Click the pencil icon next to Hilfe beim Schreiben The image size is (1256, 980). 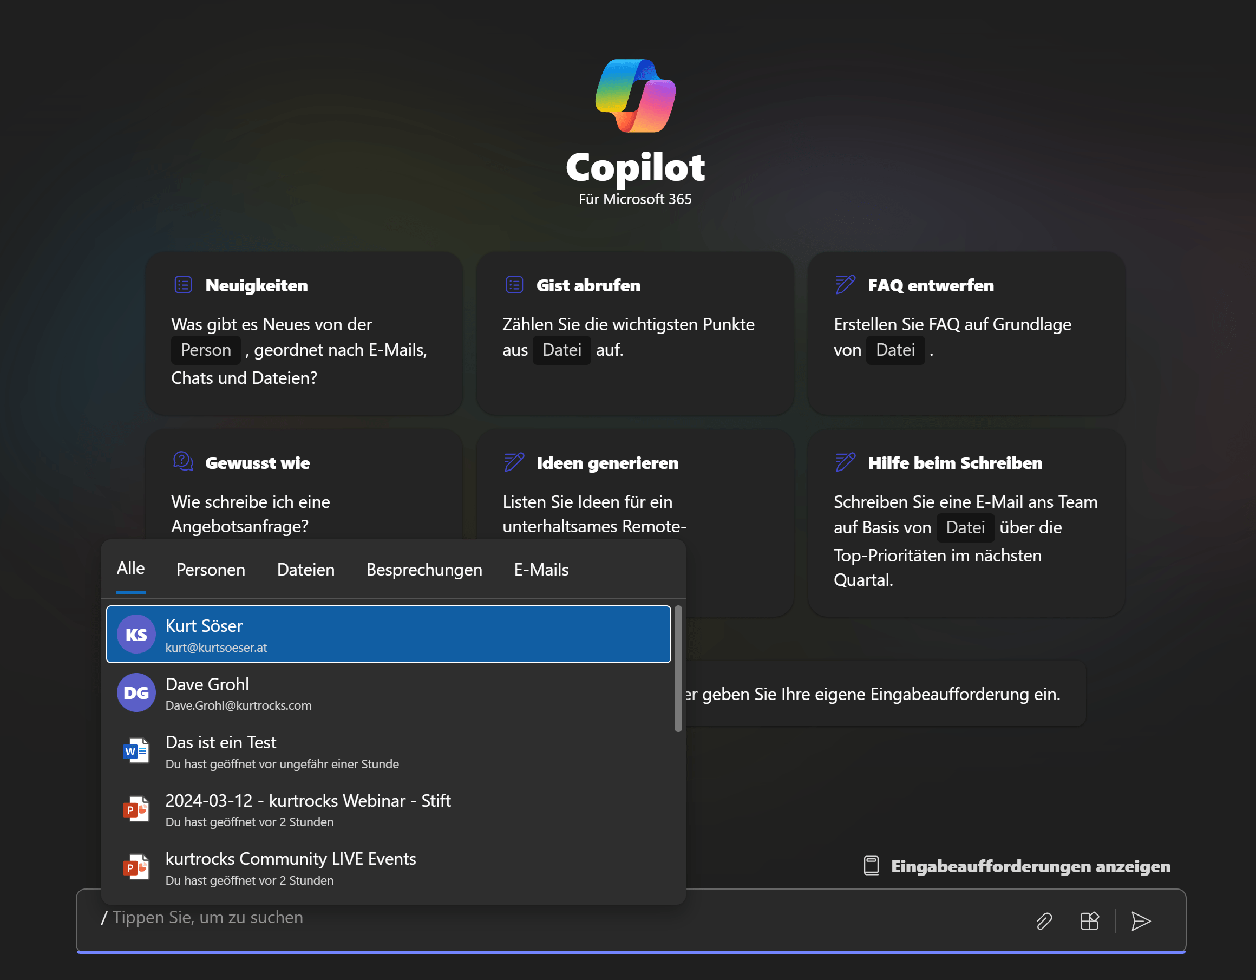coord(845,462)
